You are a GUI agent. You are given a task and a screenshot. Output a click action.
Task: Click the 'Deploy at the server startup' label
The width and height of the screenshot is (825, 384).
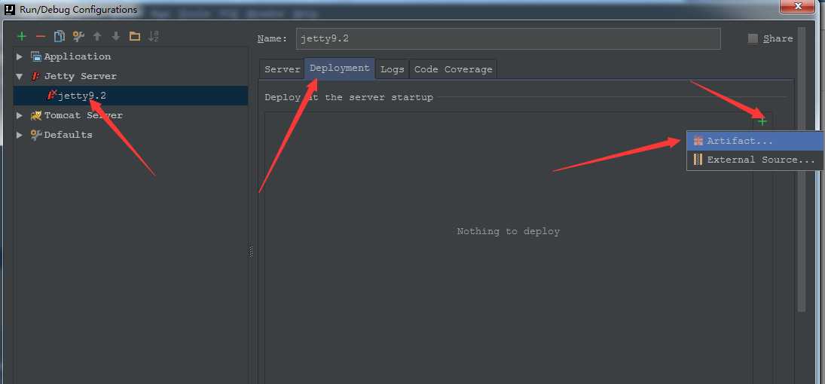(x=349, y=97)
